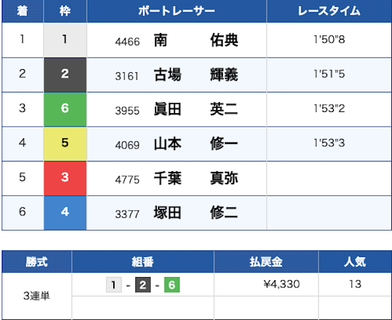Click the yellow lane 5 cell

pos(65,144)
